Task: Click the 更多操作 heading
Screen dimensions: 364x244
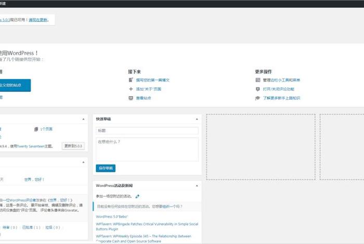Action: click(x=264, y=72)
